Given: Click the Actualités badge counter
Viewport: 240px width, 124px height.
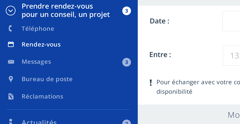Looking at the screenshot, I should pyautogui.click(x=127, y=122).
